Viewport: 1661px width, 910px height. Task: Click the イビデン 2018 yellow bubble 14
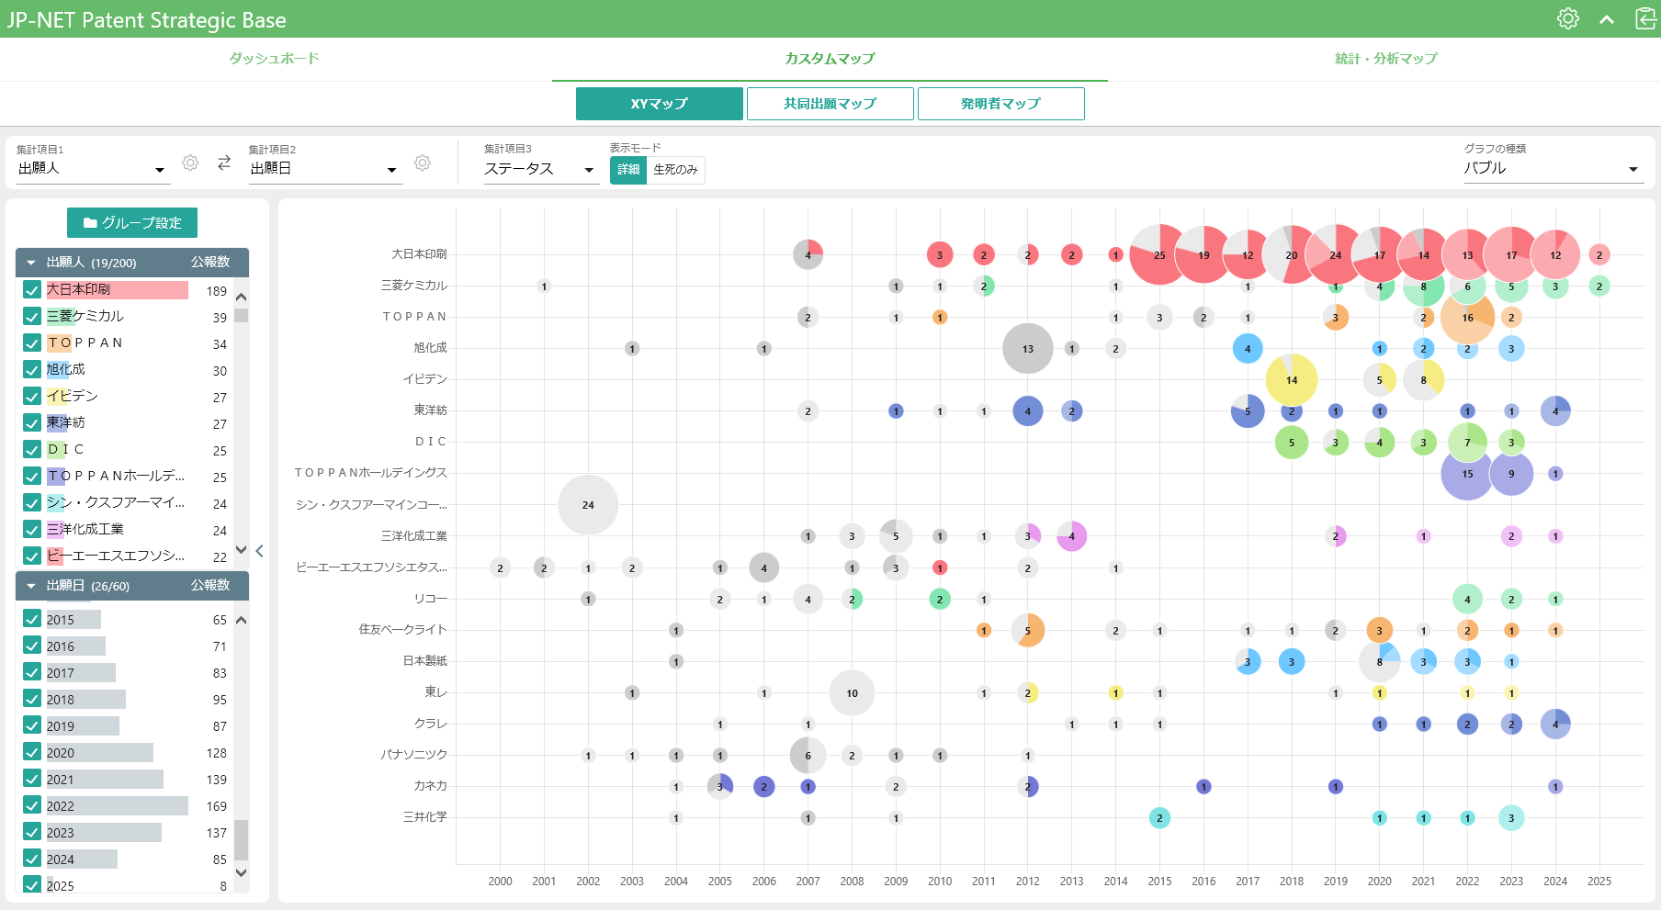(x=1291, y=379)
